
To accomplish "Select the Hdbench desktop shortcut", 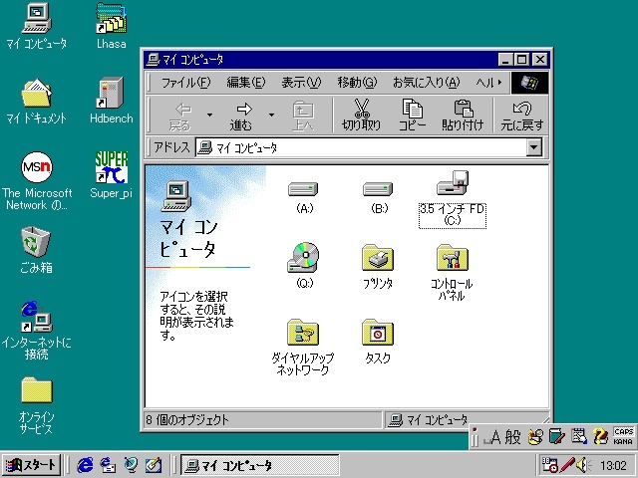I will pyautogui.click(x=111, y=101).
